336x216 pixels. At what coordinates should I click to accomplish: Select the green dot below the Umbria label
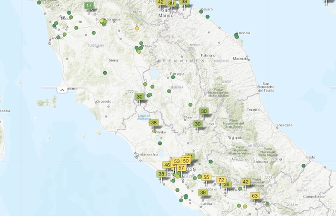pos(169,91)
